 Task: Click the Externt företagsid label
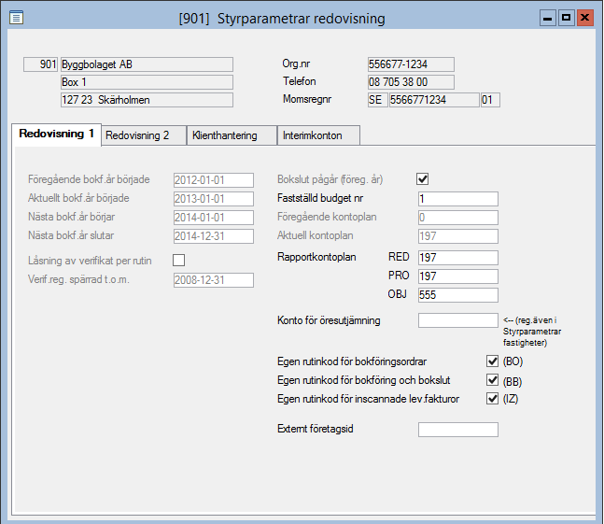click(316, 429)
